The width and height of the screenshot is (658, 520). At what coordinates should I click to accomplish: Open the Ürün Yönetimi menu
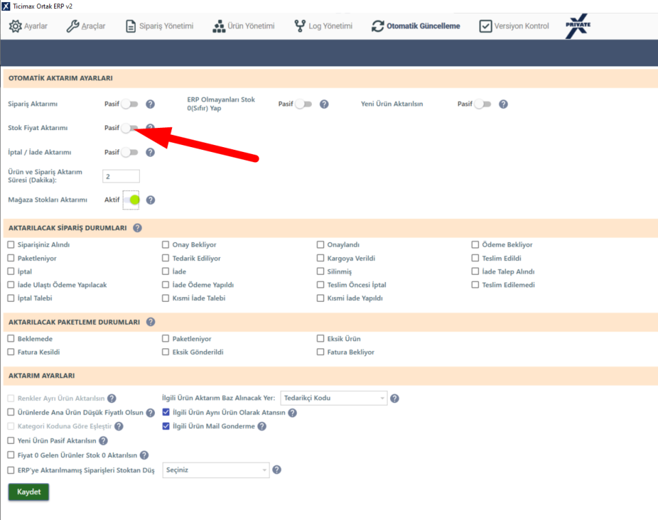pyautogui.click(x=243, y=26)
